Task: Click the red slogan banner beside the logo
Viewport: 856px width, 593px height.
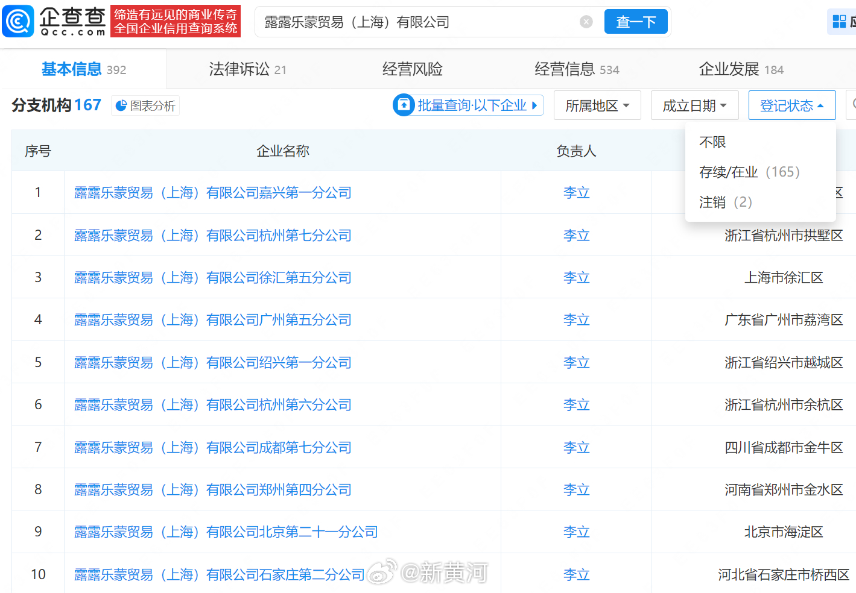Action: click(176, 22)
